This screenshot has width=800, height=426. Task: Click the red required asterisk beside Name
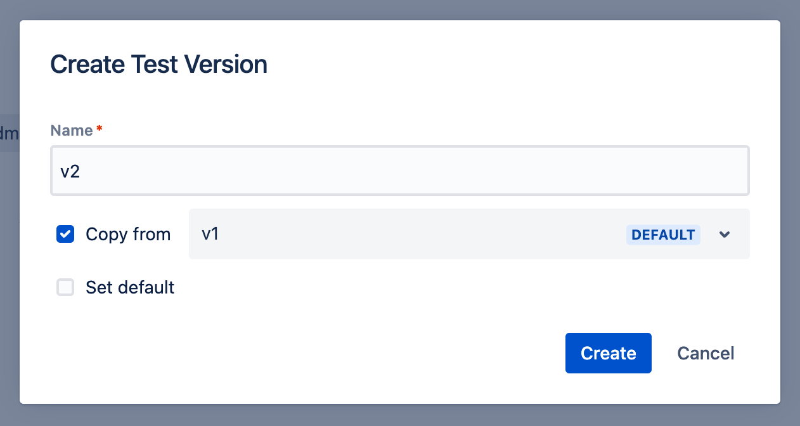point(99,129)
